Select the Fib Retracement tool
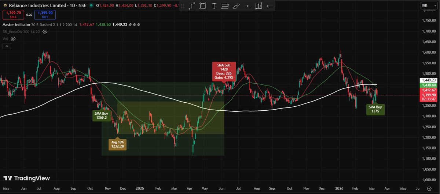This screenshot has height=194, width=440. pos(225,6)
